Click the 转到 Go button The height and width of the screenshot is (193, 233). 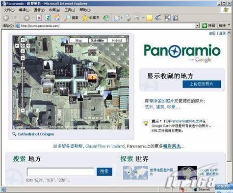[208, 25]
